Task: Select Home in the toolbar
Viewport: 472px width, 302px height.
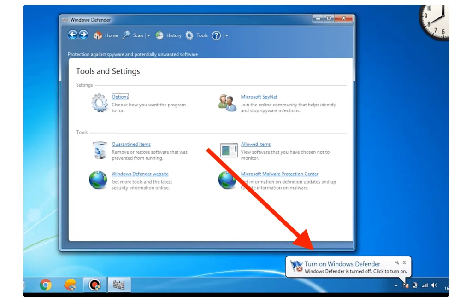Action: click(112, 35)
